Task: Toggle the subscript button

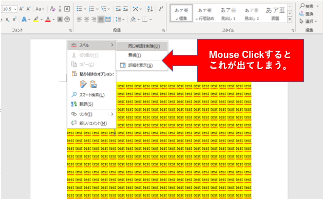Action: click(7, 19)
